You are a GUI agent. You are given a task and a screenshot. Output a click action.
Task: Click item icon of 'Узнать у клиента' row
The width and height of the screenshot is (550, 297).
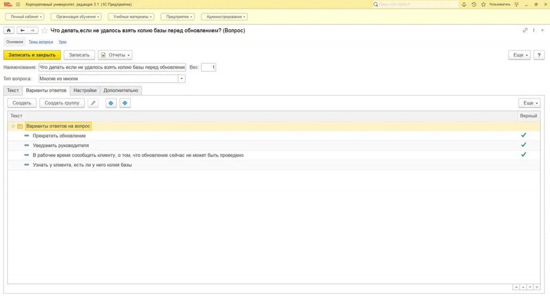coord(27,165)
